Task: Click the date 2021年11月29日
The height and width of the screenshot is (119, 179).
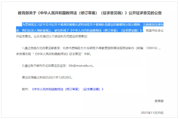Action: pos(152,113)
